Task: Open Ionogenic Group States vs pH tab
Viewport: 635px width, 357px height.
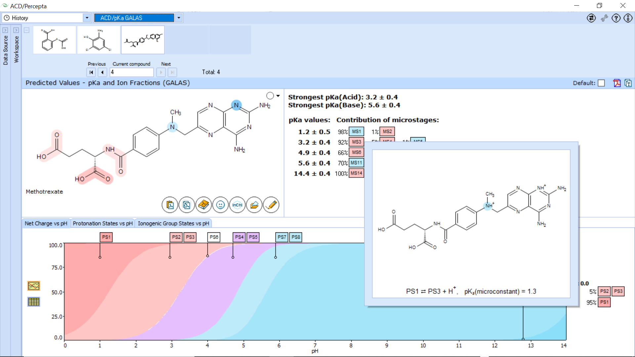Action: coord(173,223)
